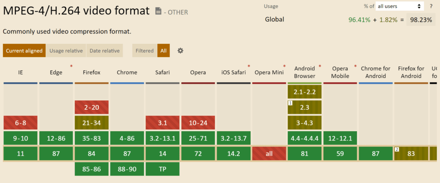Viewport: 440px width, 183px height.
Task: Click note 1 marker on Android Browser 2.3
Action: click(x=290, y=103)
